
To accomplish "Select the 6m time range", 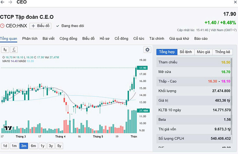I will 33,146.
